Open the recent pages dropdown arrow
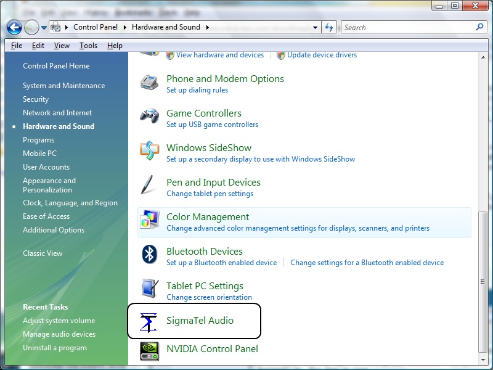The height and width of the screenshot is (370, 493). [x=44, y=28]
